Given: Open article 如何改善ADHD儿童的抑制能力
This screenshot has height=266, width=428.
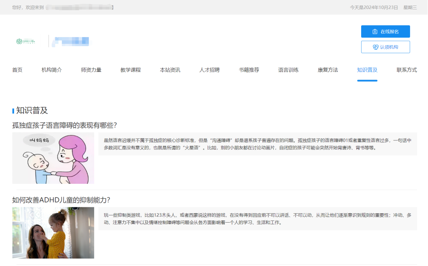Looking at the screenshot, I should (x=61, y=200).
